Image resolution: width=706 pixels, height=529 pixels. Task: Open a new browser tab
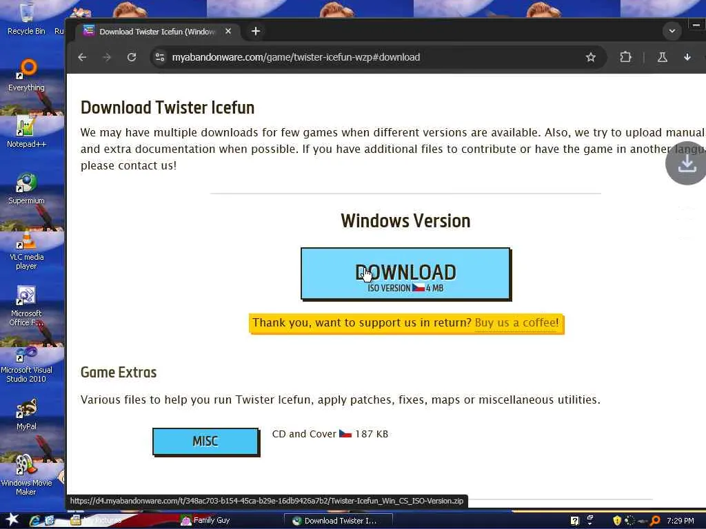[256, 31]
